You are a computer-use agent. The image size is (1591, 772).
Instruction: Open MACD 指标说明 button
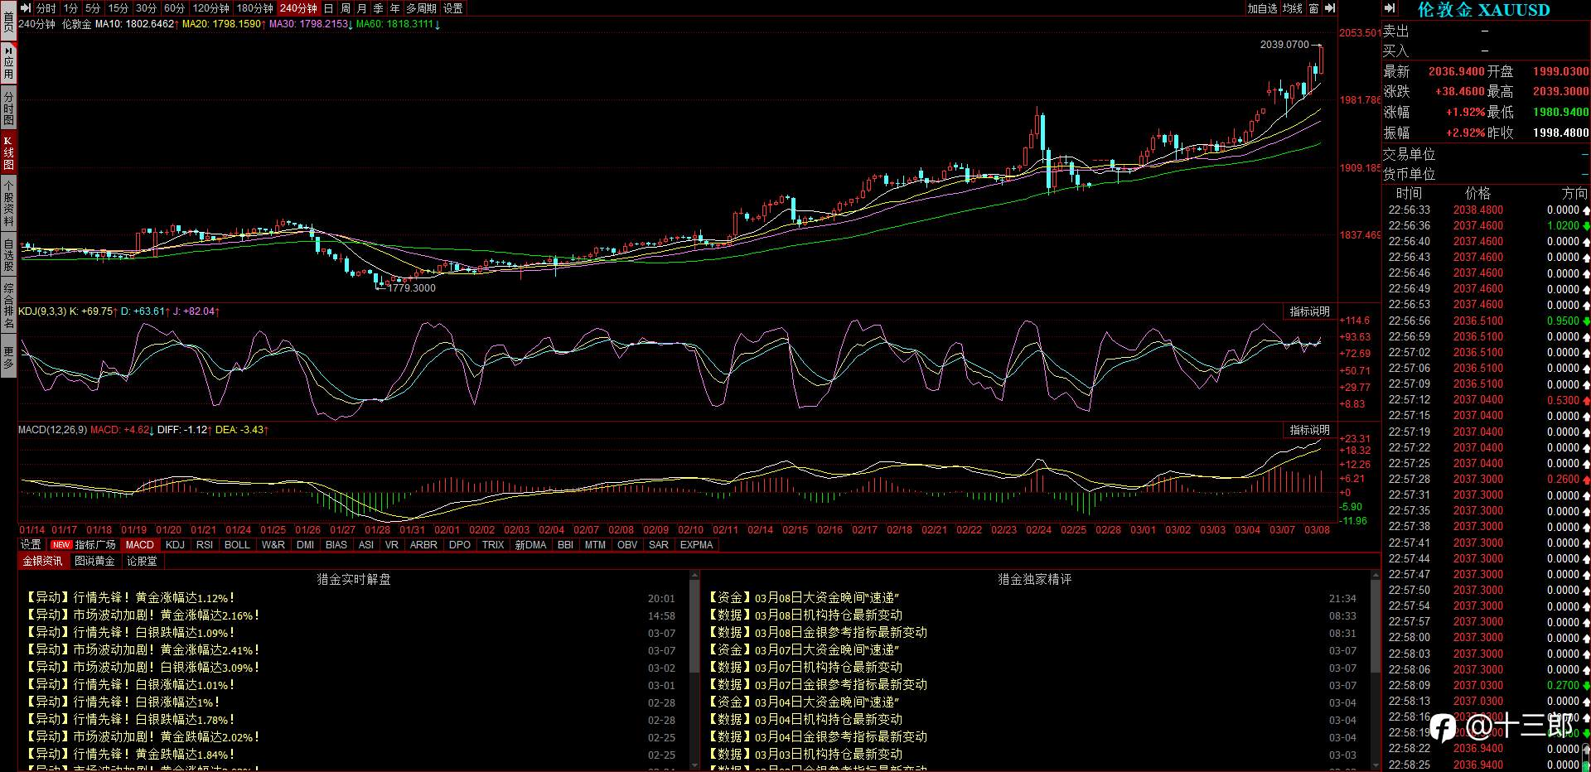click(1309, 430)
